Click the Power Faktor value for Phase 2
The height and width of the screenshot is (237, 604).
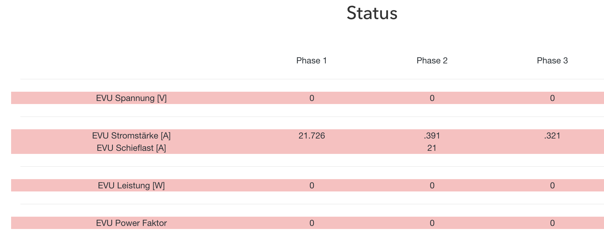tap(432, 223)
